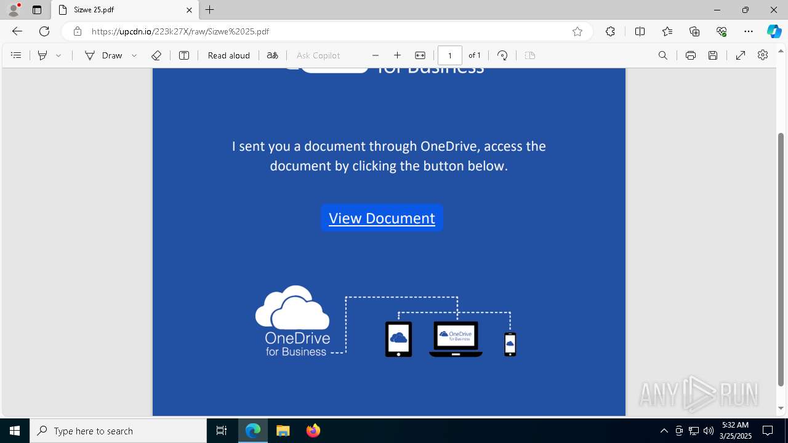Rotate the PDF page

pyautogui.click(x=502, y=55)
